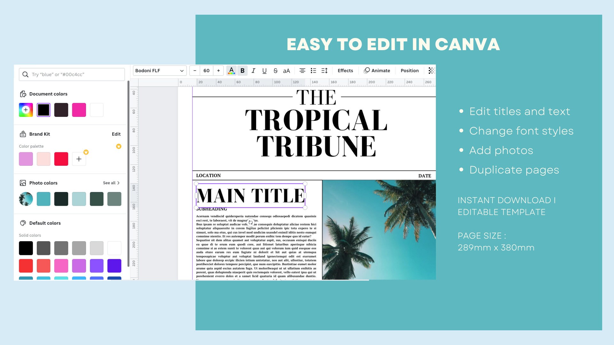This screenshot has width=614, height=345.
Task: Open the Position menu
Action: (x=410, y=71)
